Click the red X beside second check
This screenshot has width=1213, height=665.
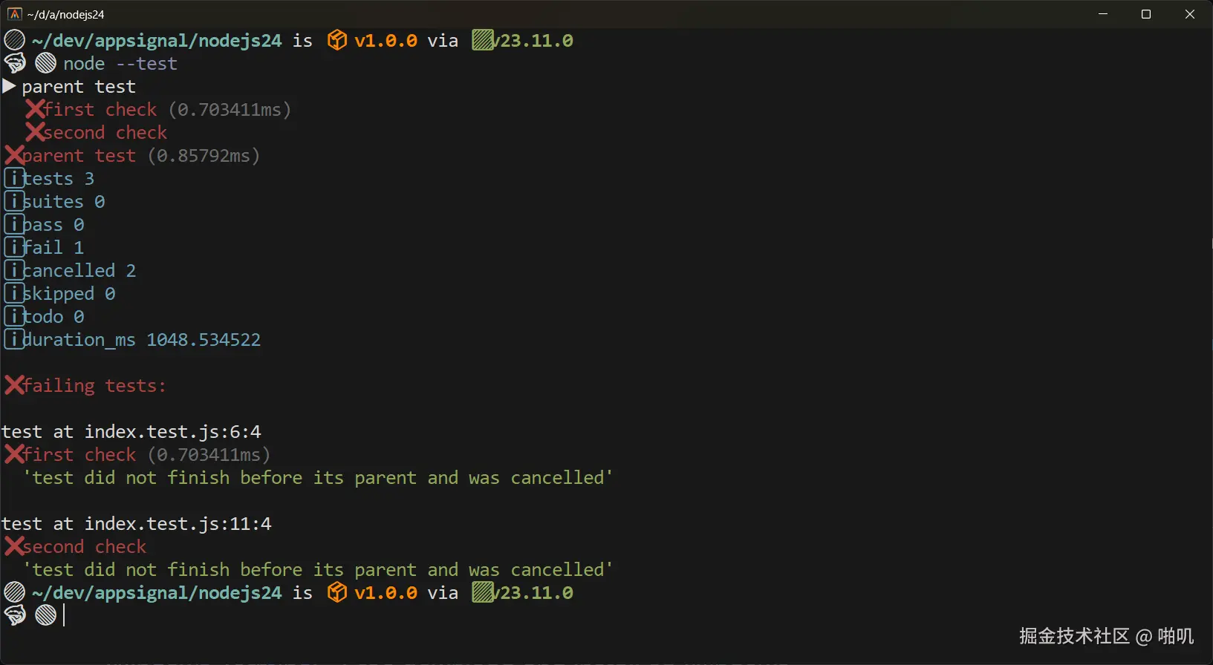click(x=35, y=132)
